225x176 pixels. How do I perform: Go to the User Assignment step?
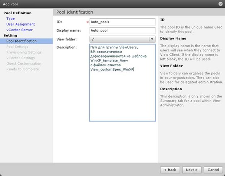coord(20,24)
